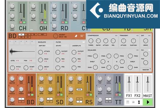Screen dimensions: 160x108
Task: Open the AMP ENV envelope selector
Action: pos(45,46)
